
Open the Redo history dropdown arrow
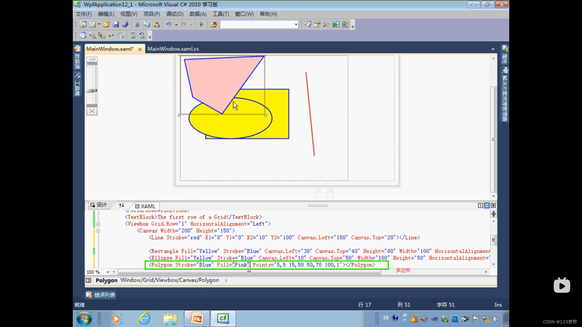pos(191,25)
